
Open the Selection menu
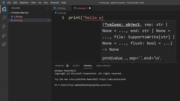pos(24,3)
